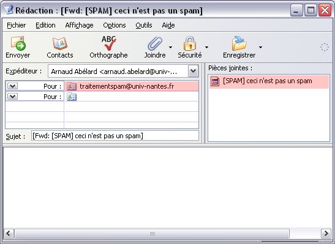335x244 pixels.
Task: Open the Affichage menu
Action: tap(79, 25)
